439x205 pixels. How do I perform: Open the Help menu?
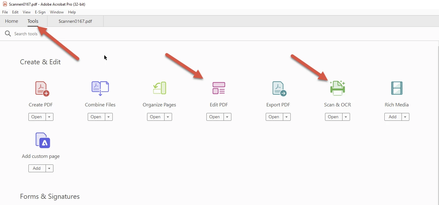click(72, 12)
